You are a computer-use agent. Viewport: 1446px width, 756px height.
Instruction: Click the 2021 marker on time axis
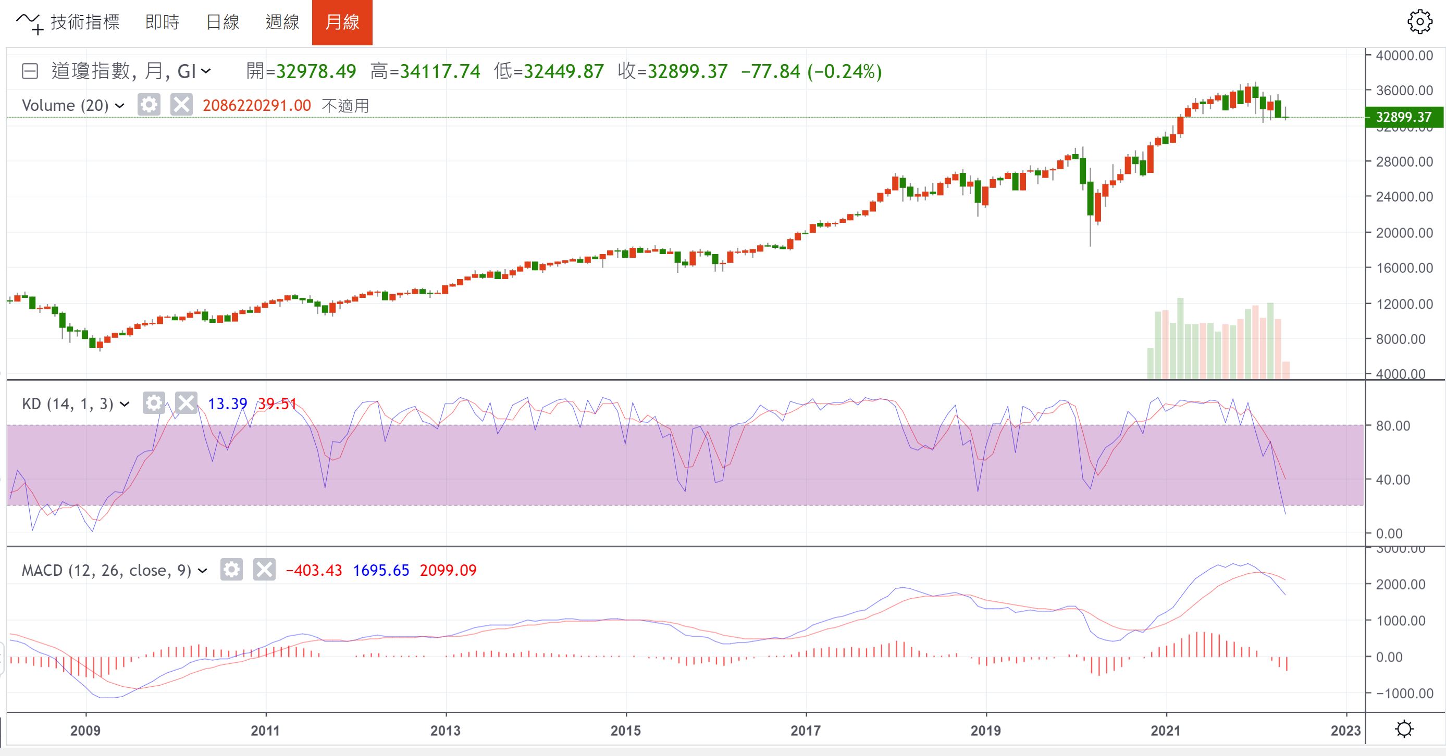(x=1165, y=730)
